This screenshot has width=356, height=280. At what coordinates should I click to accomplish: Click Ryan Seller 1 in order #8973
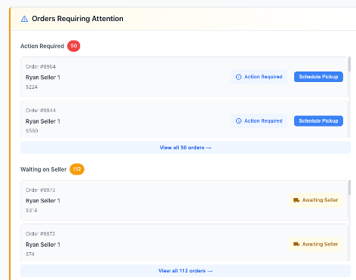[43, 201]
